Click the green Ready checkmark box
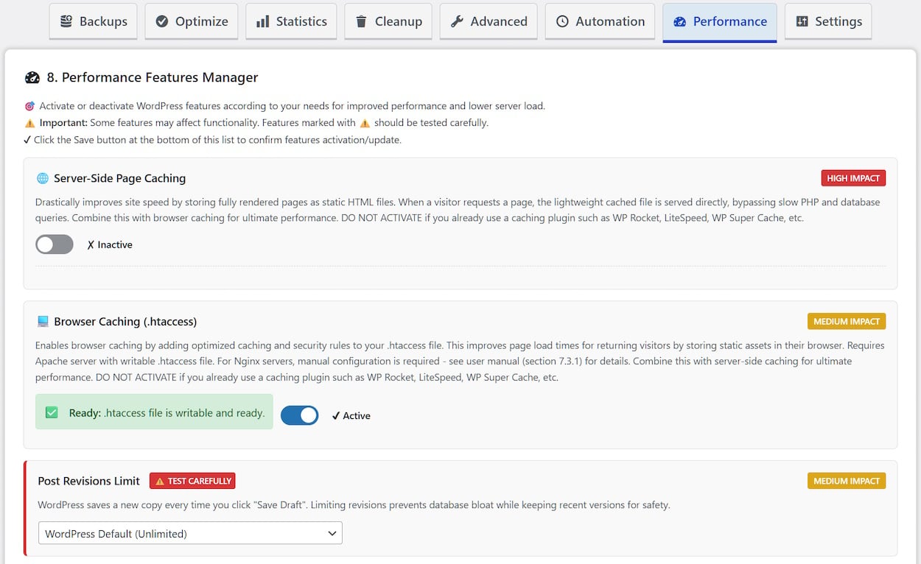This screenshot has height=564, width=921. coord(52,412)
